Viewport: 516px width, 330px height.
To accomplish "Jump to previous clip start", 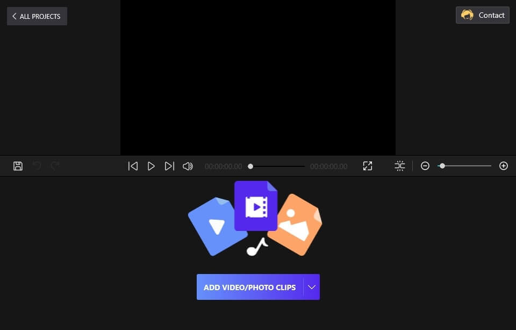I will click(x=133, y=166).
